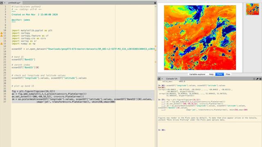The width and height of the screenshot is (262, 147).
Task: Click oceanSST['Band15'] on line 21
Action: click(x=23, y=60)
